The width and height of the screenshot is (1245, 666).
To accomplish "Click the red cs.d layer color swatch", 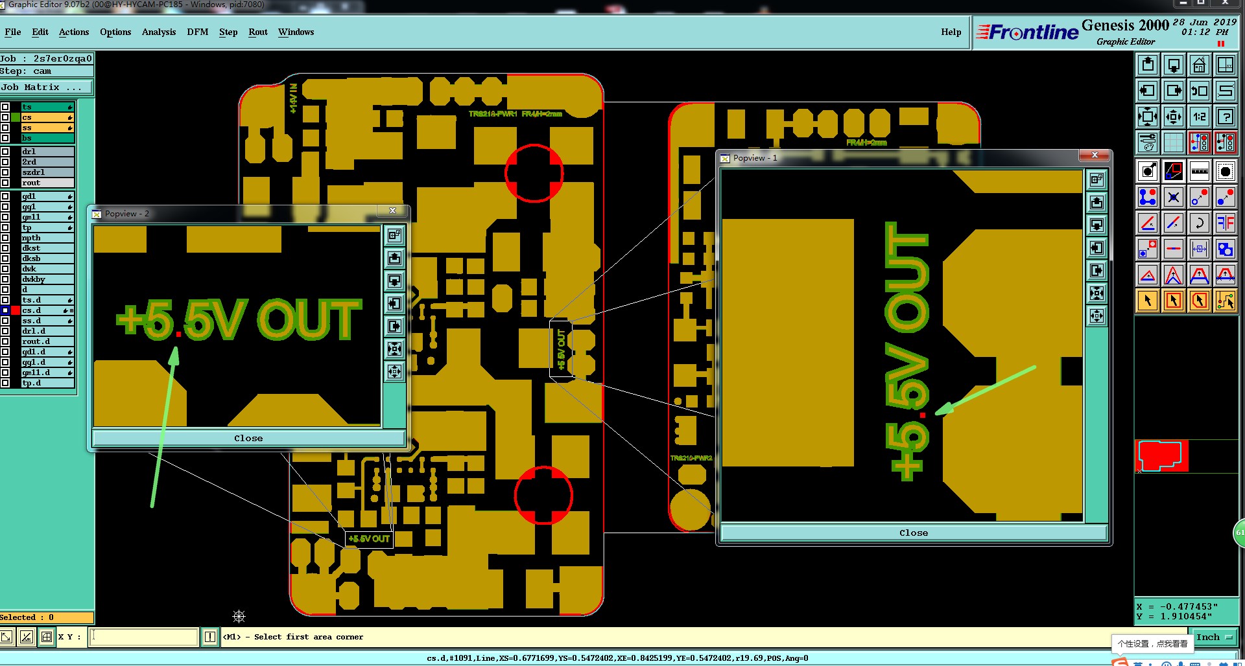I will coord(16,310).
